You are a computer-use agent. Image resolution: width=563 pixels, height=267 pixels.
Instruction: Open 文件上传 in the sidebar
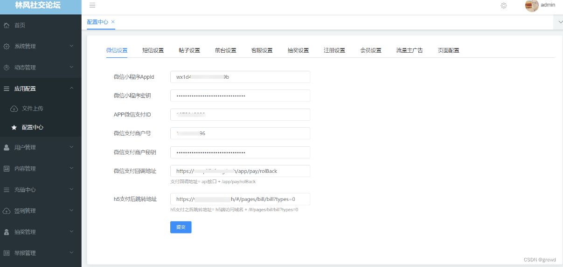coord(33,109)
